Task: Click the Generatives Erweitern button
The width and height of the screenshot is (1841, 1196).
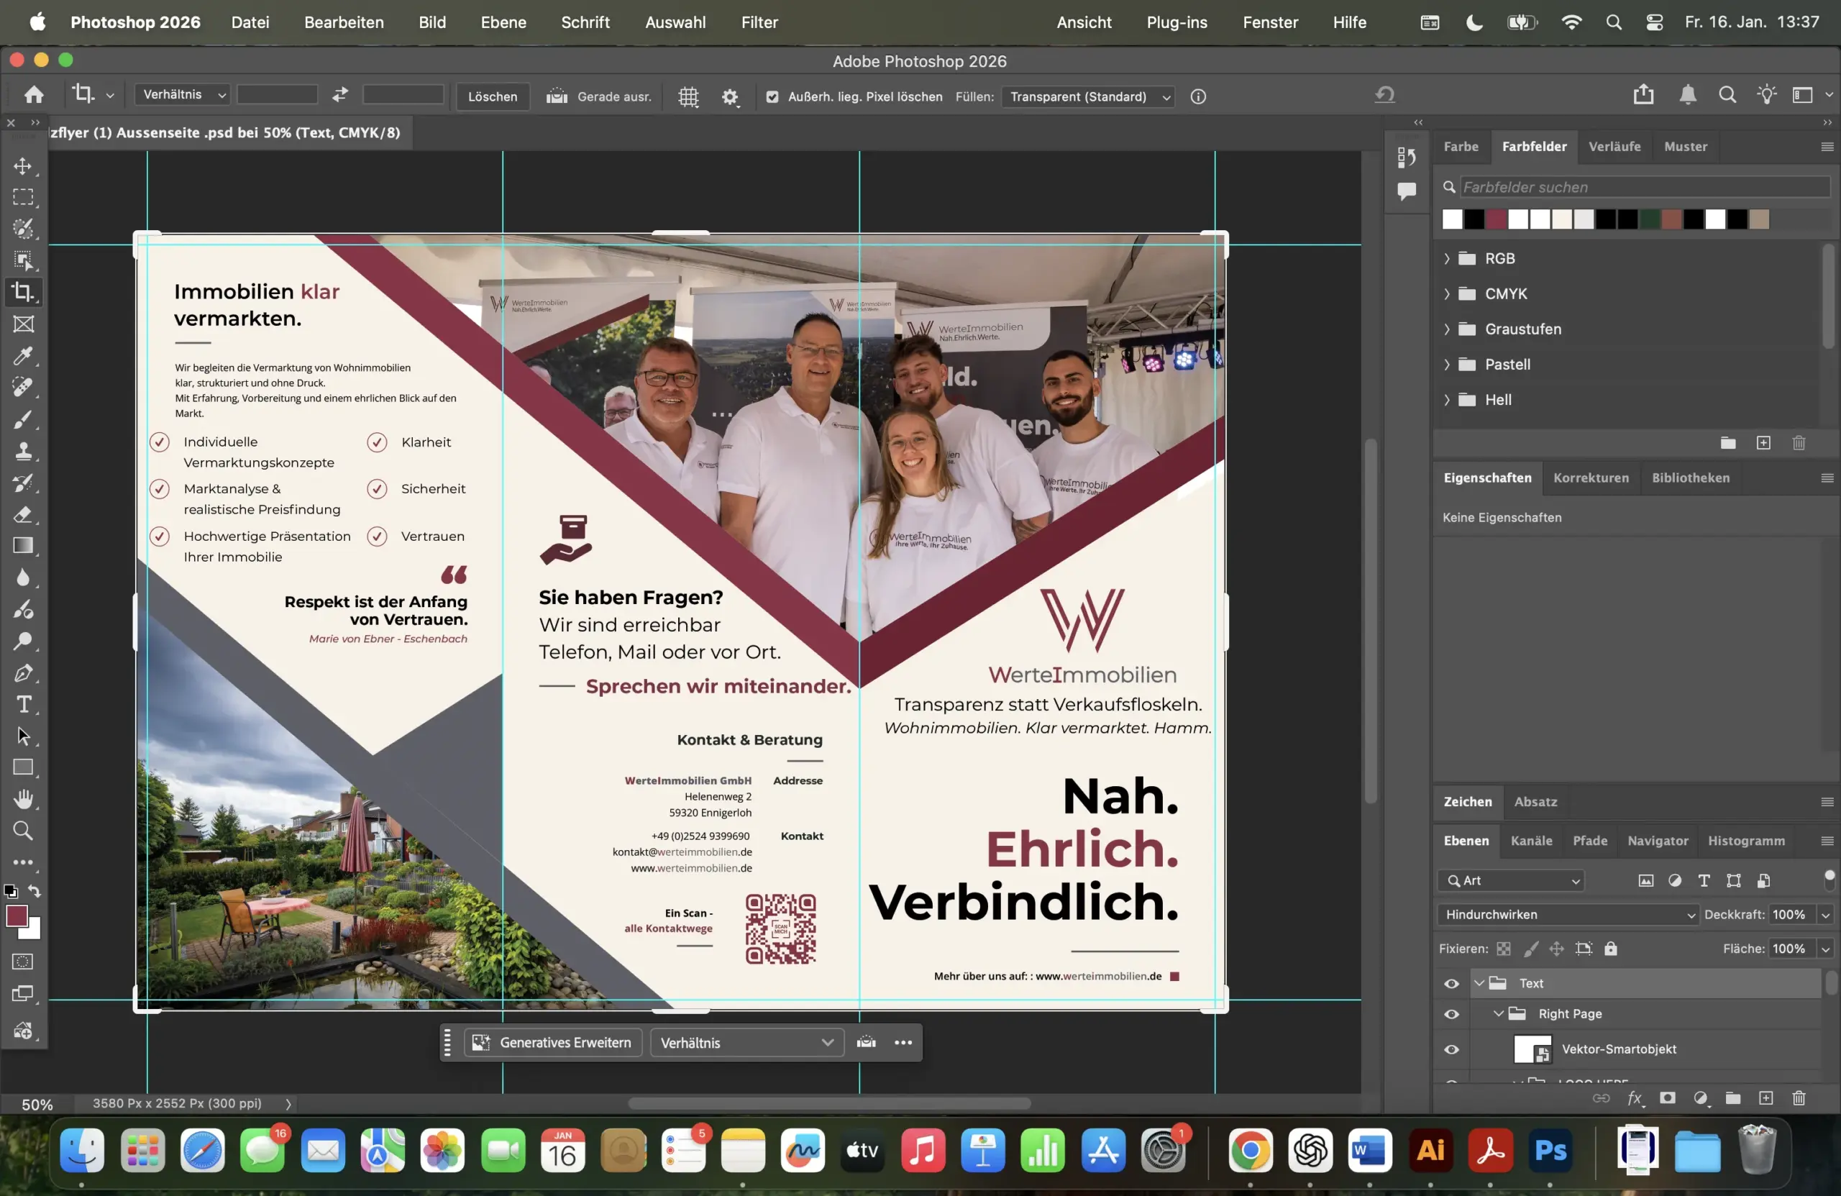Action: click(552, 1043)
